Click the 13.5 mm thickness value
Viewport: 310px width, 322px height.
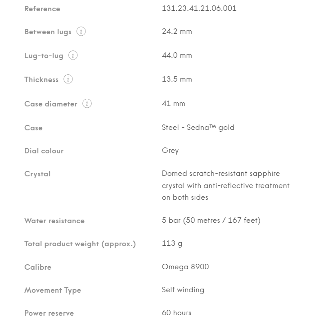click(x=177, y=79)
